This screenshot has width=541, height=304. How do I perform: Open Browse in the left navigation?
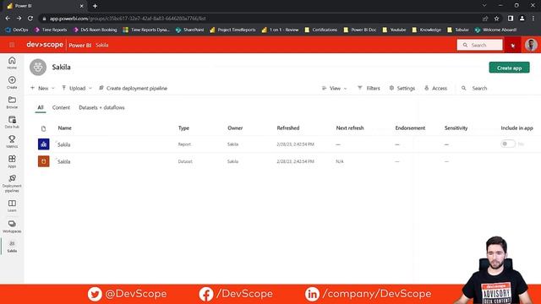(12, 102)
